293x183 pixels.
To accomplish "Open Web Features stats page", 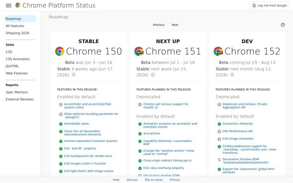I will pyautogui.click(x=17, y=73).
